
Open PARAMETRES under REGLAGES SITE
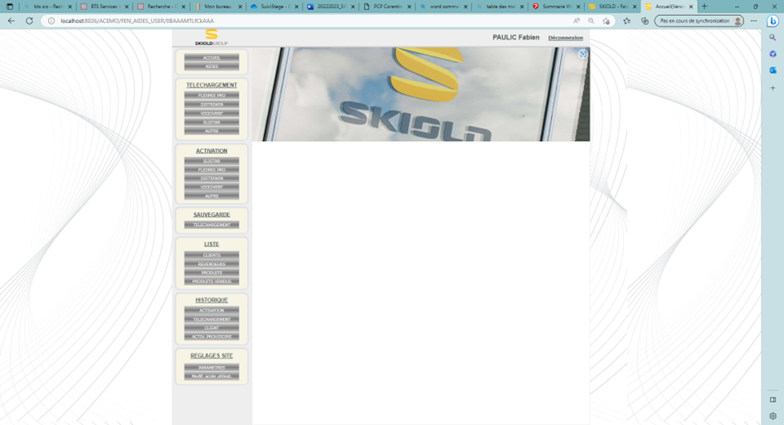(212, 368)
